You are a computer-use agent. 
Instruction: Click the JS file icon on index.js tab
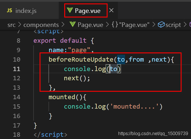[9, 11]
